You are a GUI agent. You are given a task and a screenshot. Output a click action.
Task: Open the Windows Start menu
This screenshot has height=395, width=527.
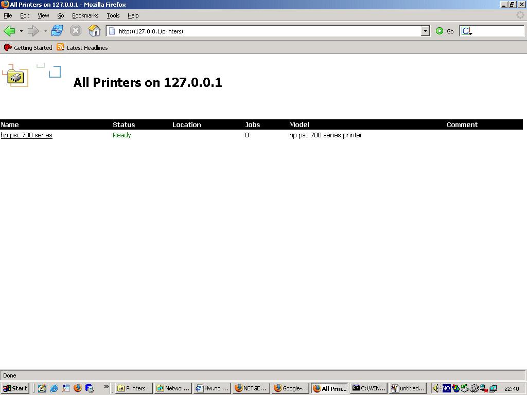(x=15, y=388)
